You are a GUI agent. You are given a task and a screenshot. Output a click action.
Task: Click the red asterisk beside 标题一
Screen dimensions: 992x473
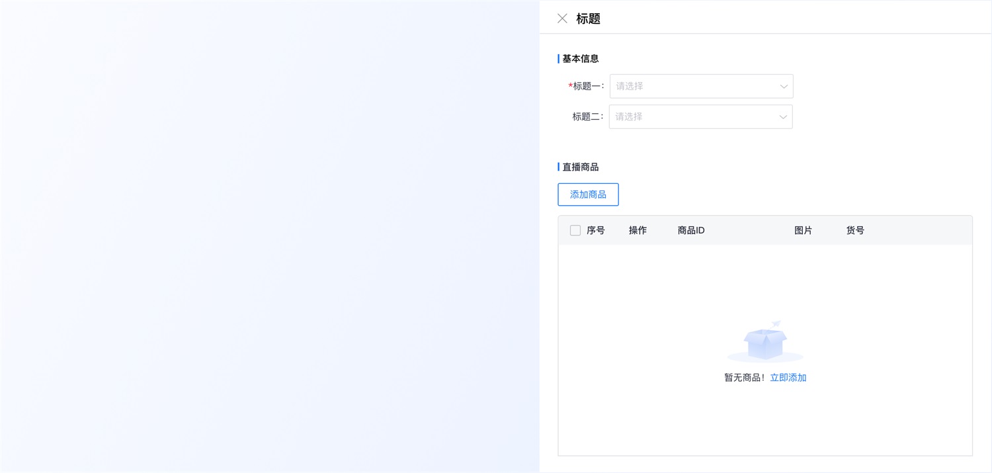(x=570, y=86)
